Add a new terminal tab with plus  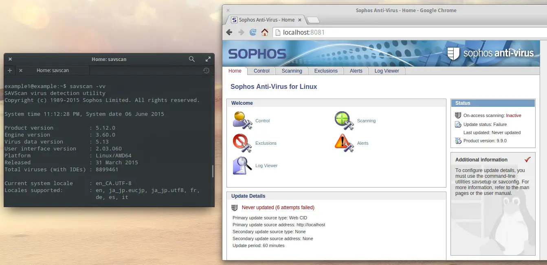tap(10, 71)
